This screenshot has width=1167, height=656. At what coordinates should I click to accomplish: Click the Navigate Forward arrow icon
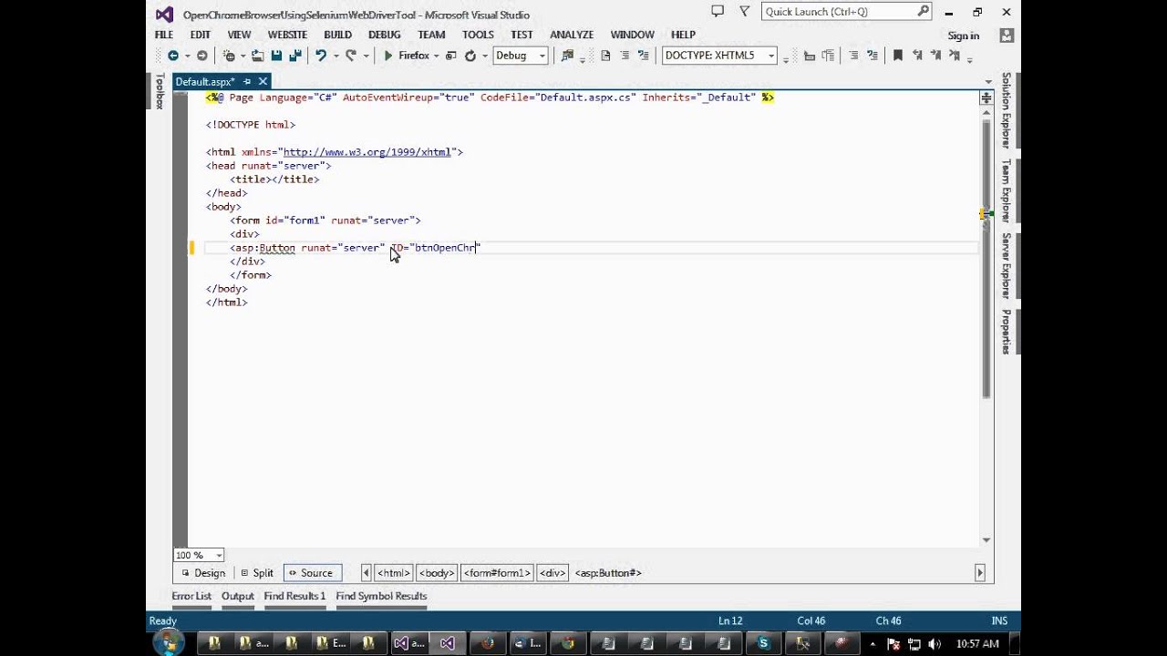click(202, 56)
